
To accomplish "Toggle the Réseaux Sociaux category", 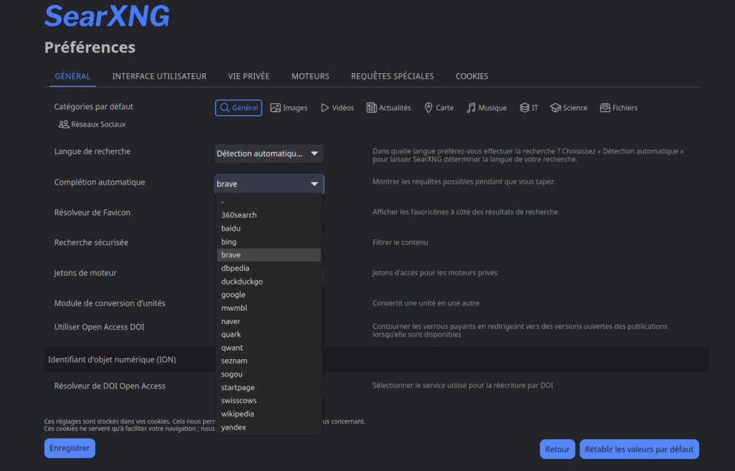I will (91, 124).
